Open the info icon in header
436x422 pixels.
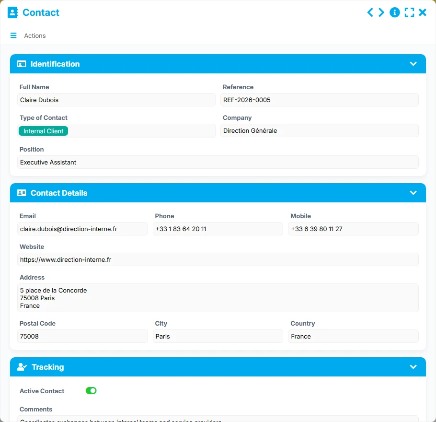coord(395,12)
